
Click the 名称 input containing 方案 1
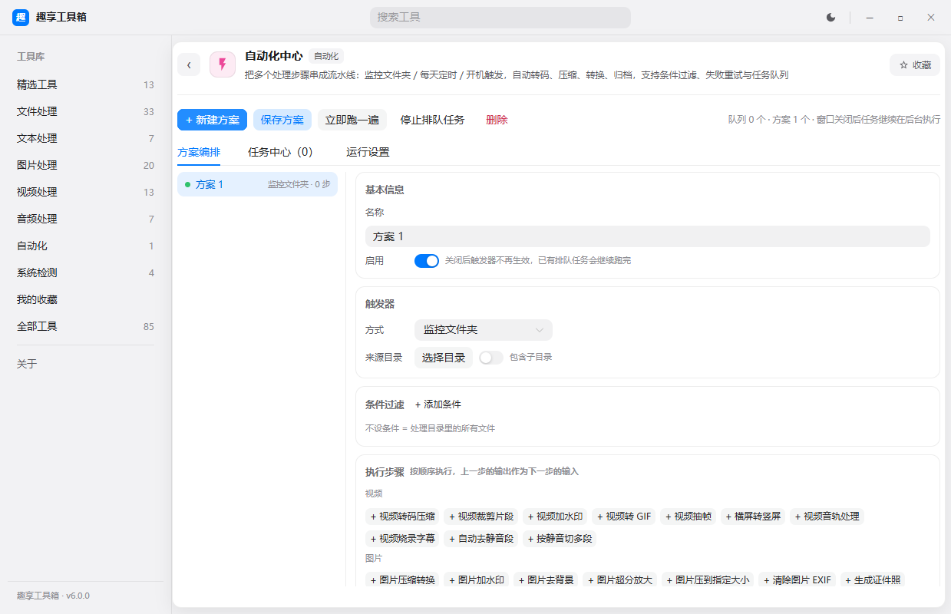tap(647, 236)
